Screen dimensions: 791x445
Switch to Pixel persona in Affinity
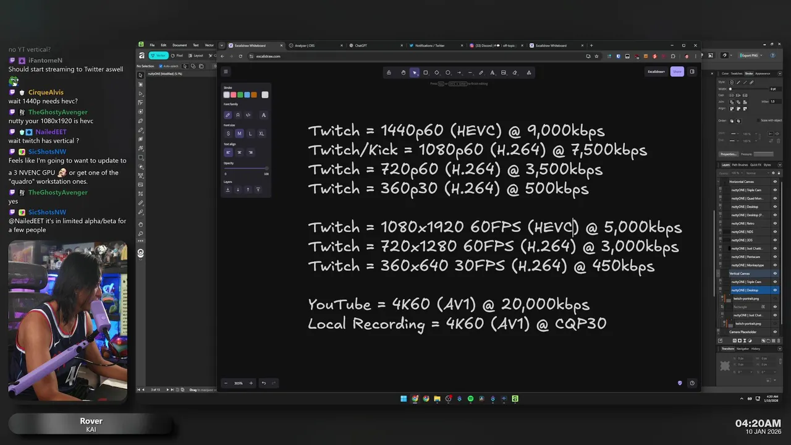point(177,56)
